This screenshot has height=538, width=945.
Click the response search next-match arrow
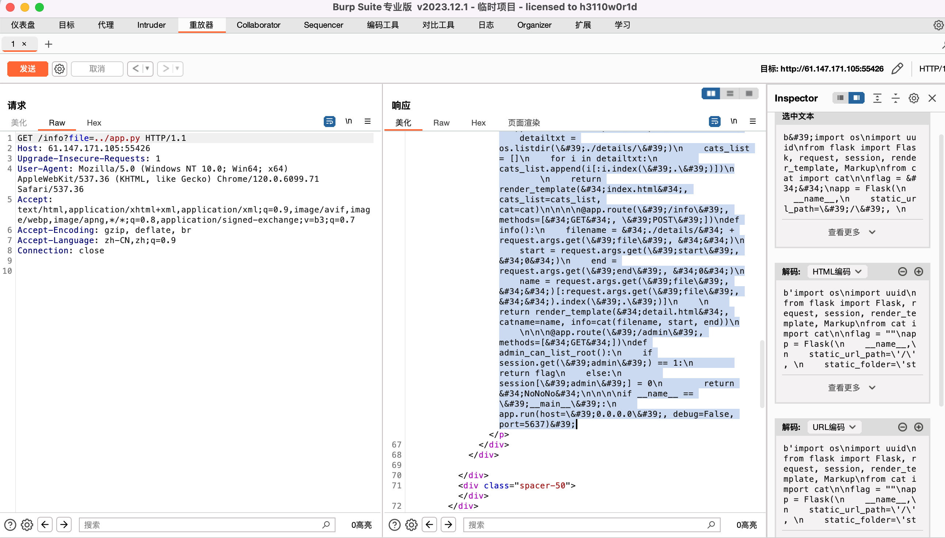coord(448,524)
